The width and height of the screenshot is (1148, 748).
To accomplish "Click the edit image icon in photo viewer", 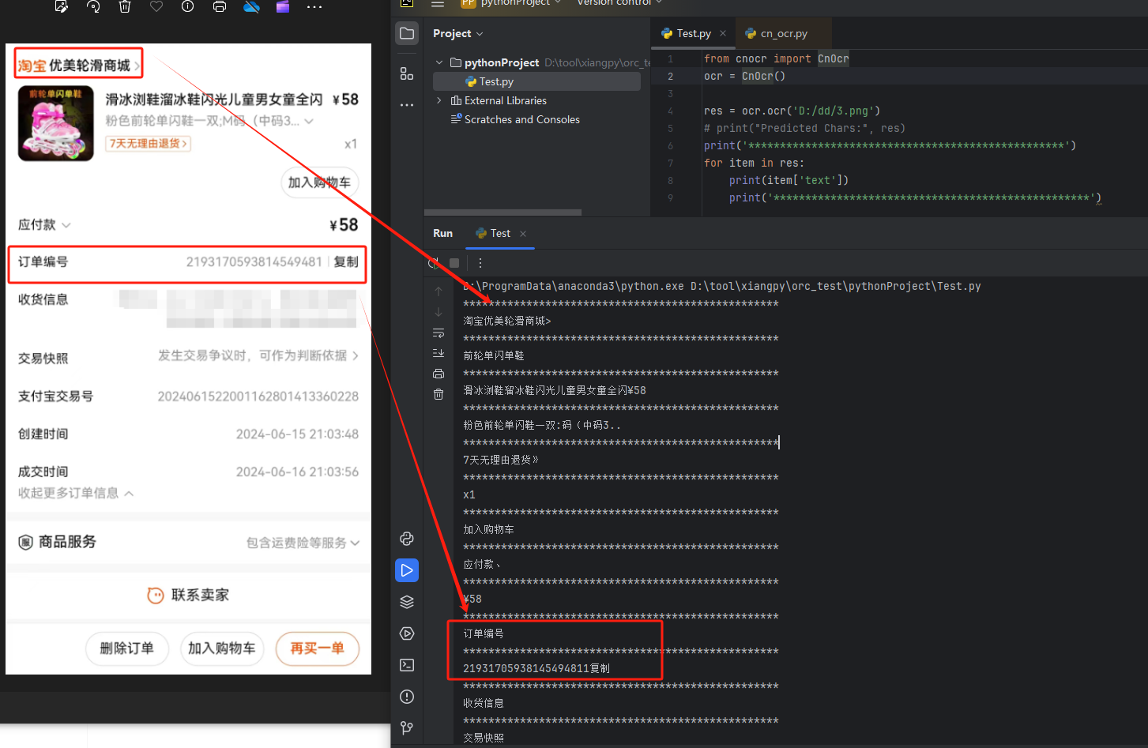I will [x=62, y=6].
